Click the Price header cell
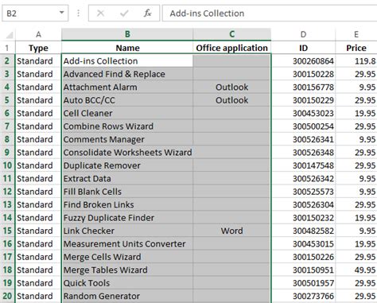Image resolution: width=377 pixels, height=303 pixels. [x=356, y=48]
